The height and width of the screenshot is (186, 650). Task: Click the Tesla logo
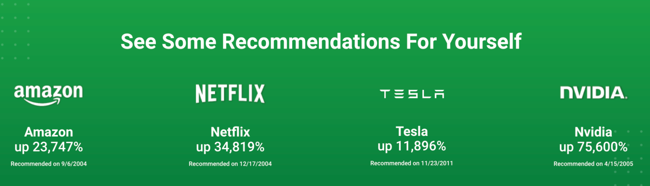click(412, 94)
